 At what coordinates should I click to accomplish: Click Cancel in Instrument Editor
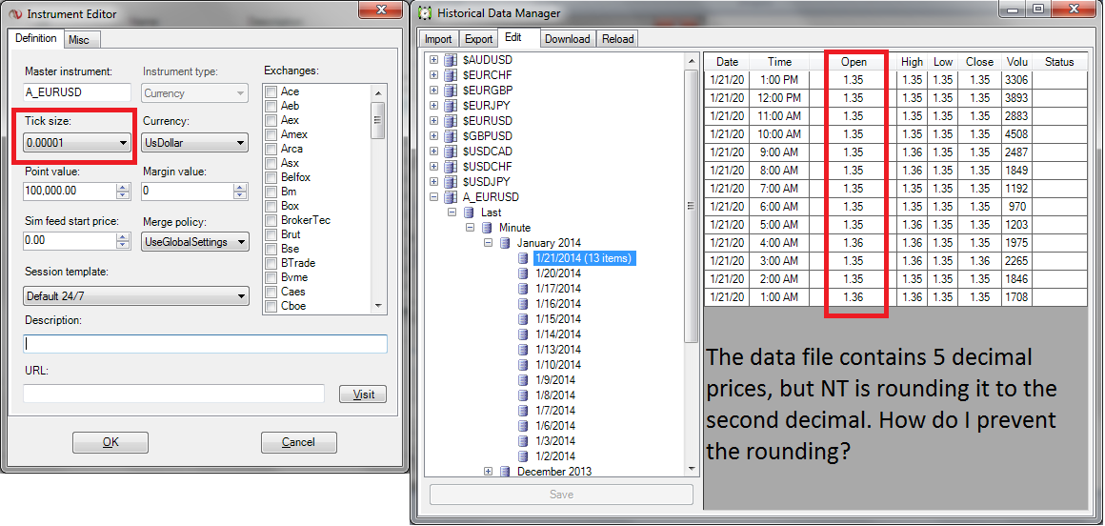point(298,442)
